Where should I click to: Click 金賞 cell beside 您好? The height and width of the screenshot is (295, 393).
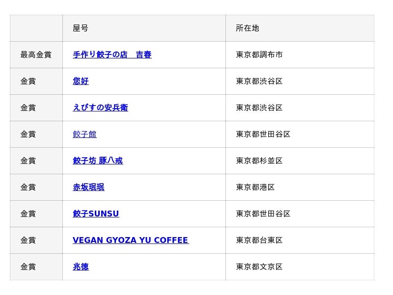[36, 81]
